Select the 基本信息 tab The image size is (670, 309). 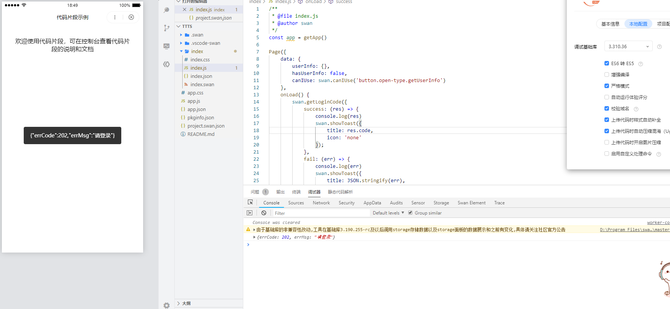(x=610, y=24)
